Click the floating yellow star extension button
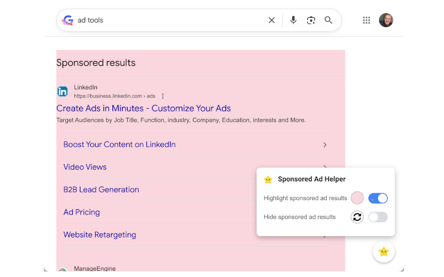The height and width of the screenshot is (277, 444). (384, 251)
